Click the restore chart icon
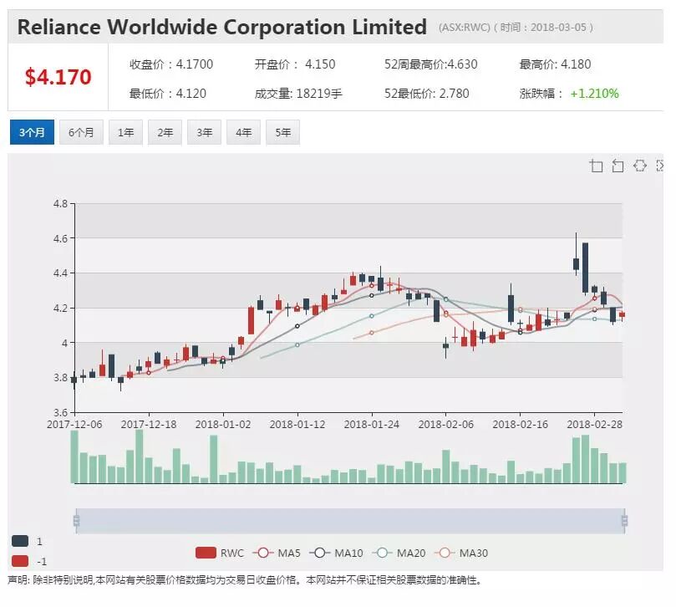 (640, 166)
